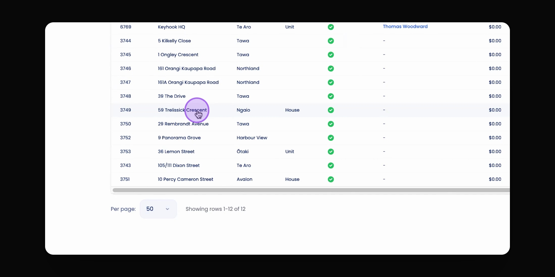The image size is (555, 277).
Task: Click ID 3748 cell
Action: (x=126, y=96)
